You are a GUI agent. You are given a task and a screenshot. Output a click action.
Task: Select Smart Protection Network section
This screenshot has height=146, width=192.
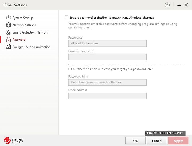pos(30,32)
